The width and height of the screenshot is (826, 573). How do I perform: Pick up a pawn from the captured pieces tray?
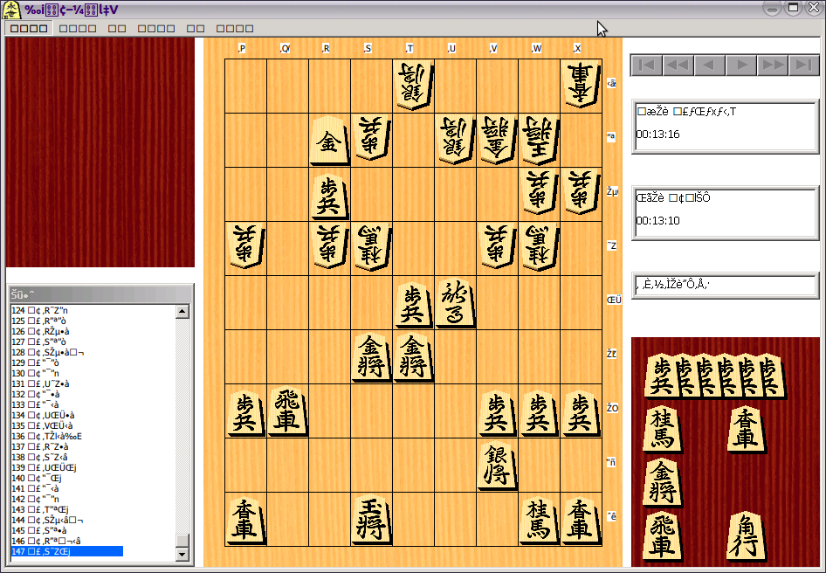(x=661, y=376)
